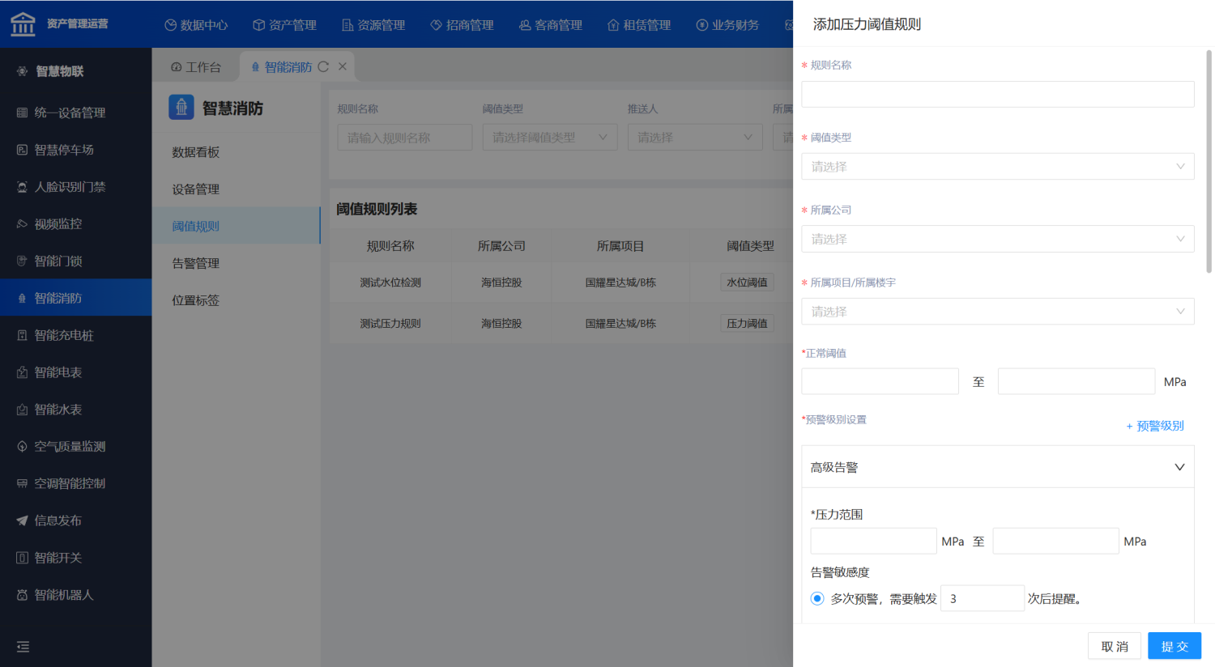Collapse the 高级告警 section
Image resolution: width=1215 pixels, height=667 pixels.
pos(1179,467)
